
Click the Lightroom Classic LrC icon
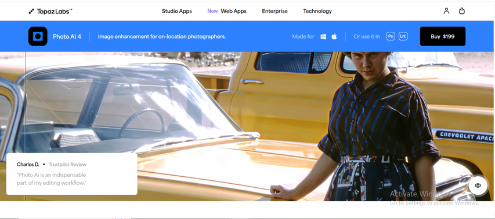point(403,36)
